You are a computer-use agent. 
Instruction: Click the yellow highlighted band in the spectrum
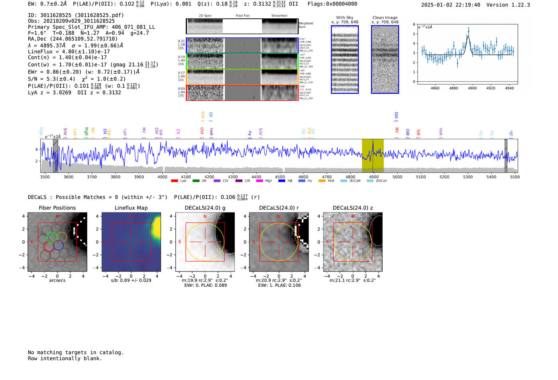coord(373,156)
